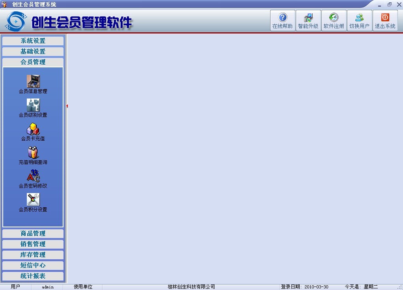This screenshot has width=403, height=290.
Task: Open 会员级别设置 icon
Action: click(x=33, y=105)
